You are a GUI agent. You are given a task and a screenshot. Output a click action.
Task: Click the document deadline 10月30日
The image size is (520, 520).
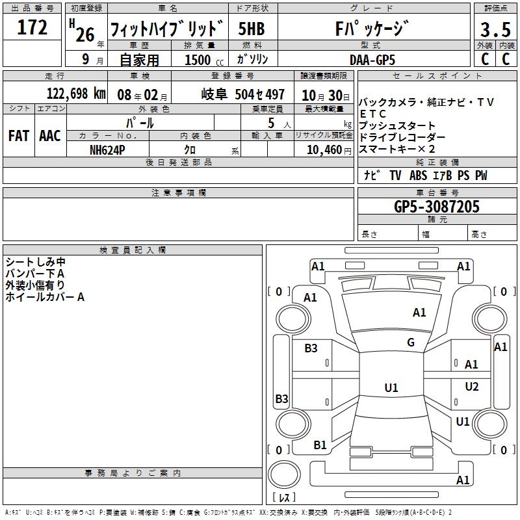[x=326, y=96]
